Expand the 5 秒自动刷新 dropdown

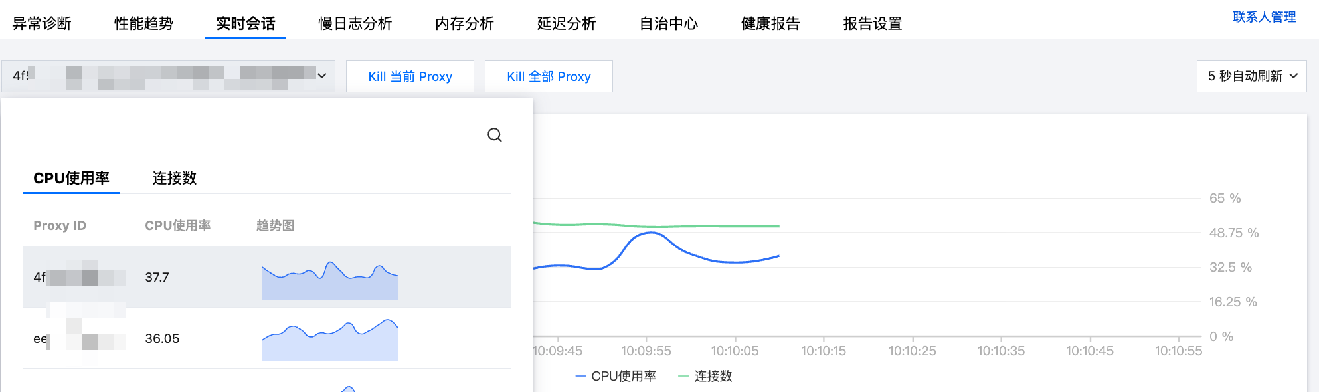(x=1251, y=76)
